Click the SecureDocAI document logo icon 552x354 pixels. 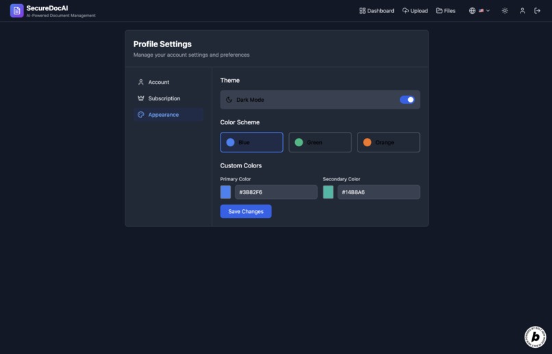(x=16, y=10)
